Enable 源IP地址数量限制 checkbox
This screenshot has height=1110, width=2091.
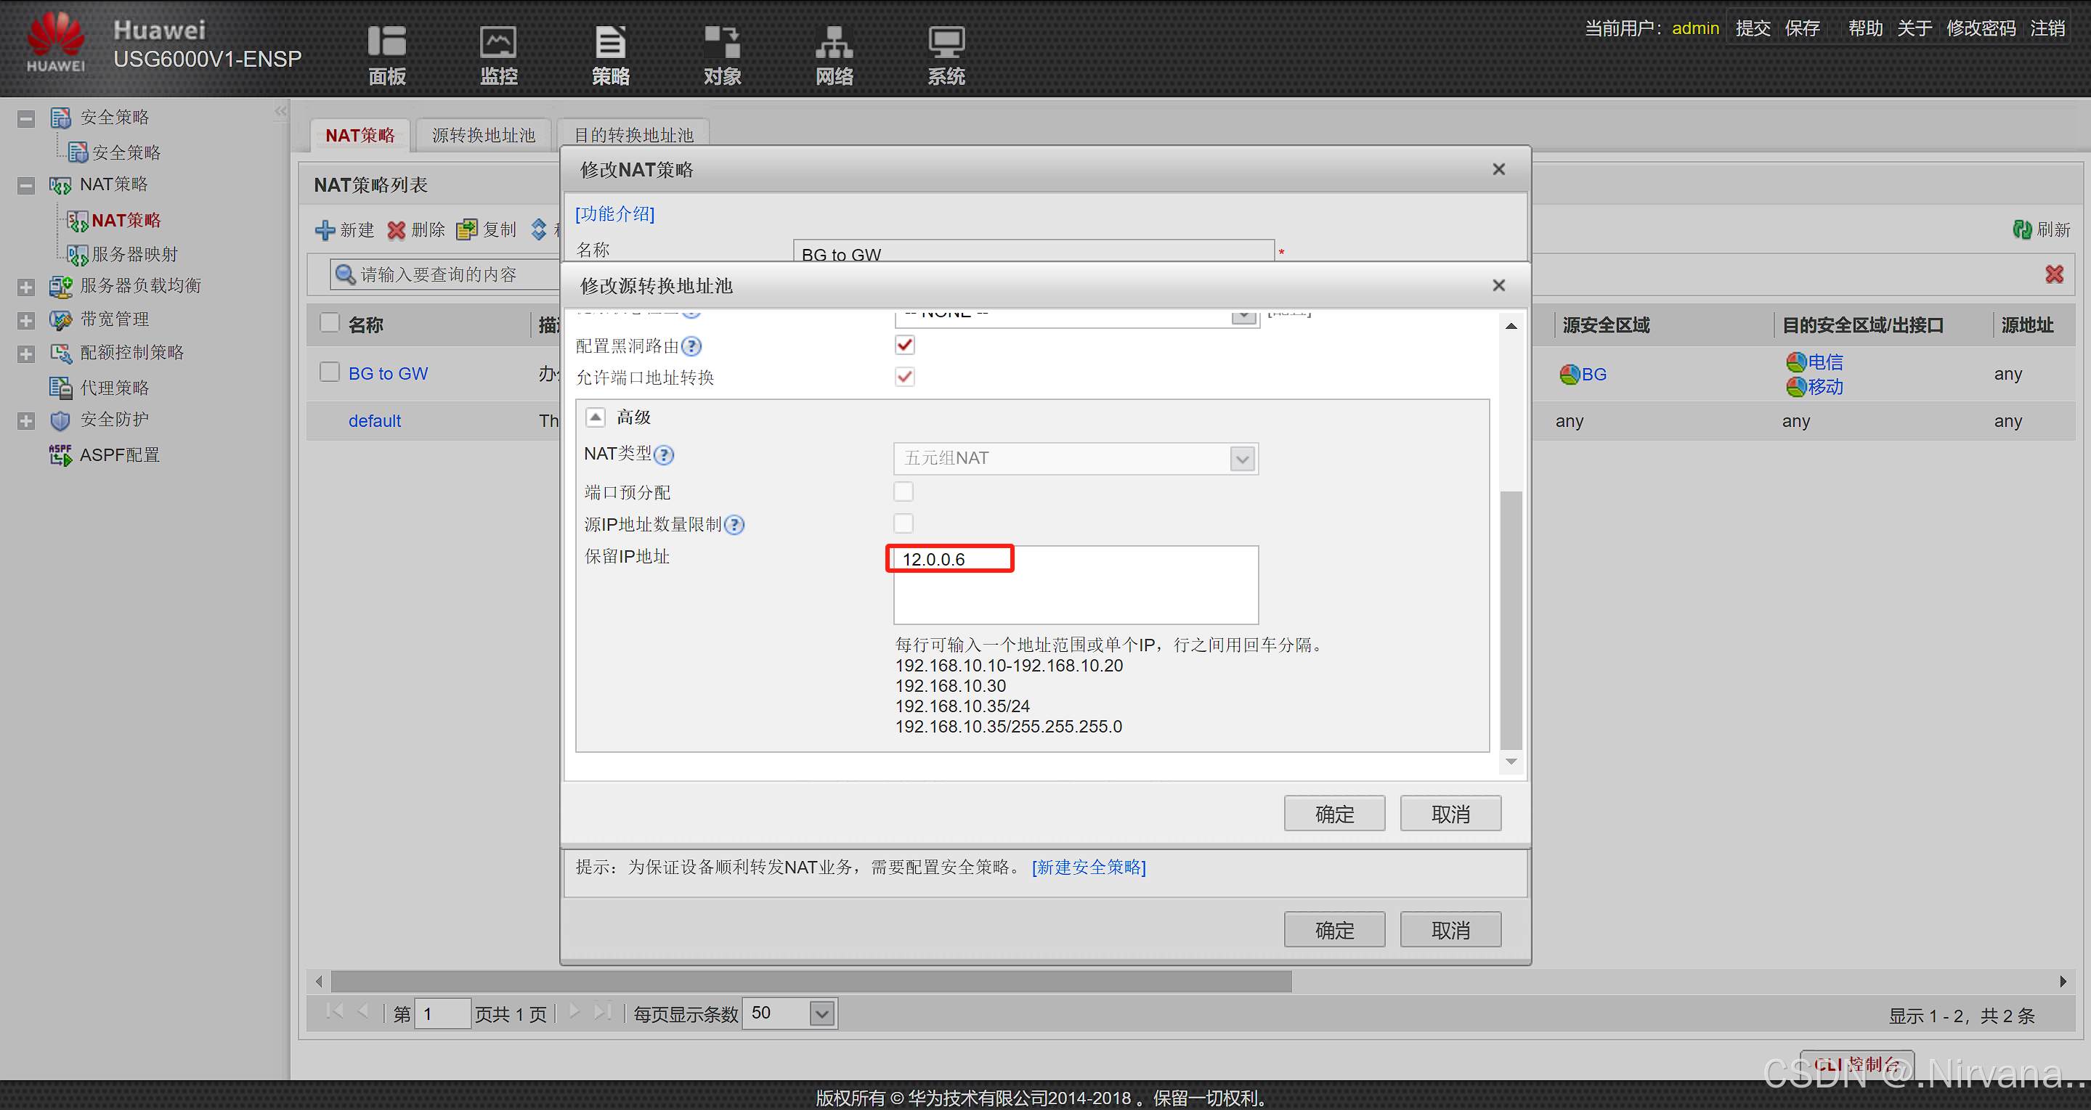[x=904, y=523]
